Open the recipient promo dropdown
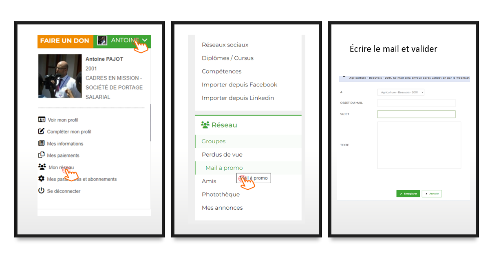The image size is (490, 264). pos(401,92)
